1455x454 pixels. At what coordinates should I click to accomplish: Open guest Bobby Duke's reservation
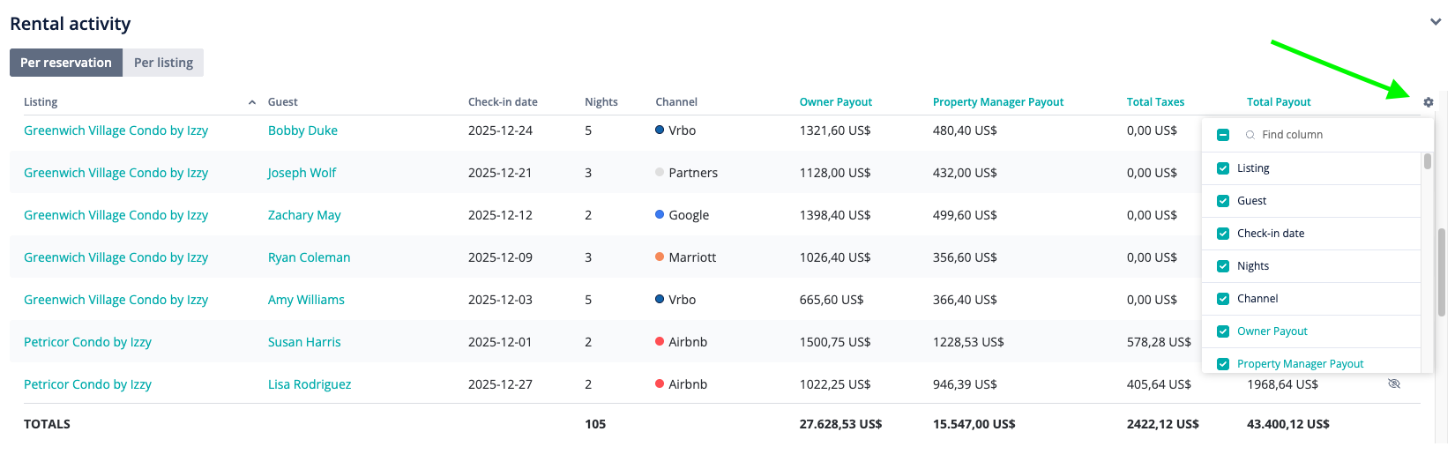tap(302, 130)
